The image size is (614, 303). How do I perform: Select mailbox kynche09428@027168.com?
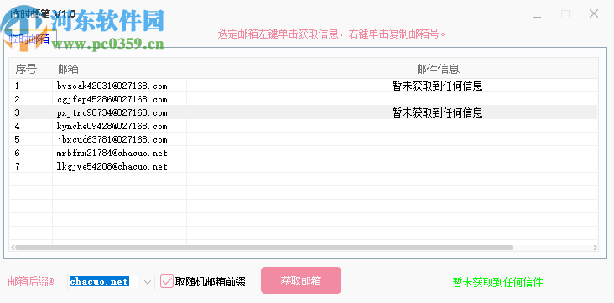112,126
